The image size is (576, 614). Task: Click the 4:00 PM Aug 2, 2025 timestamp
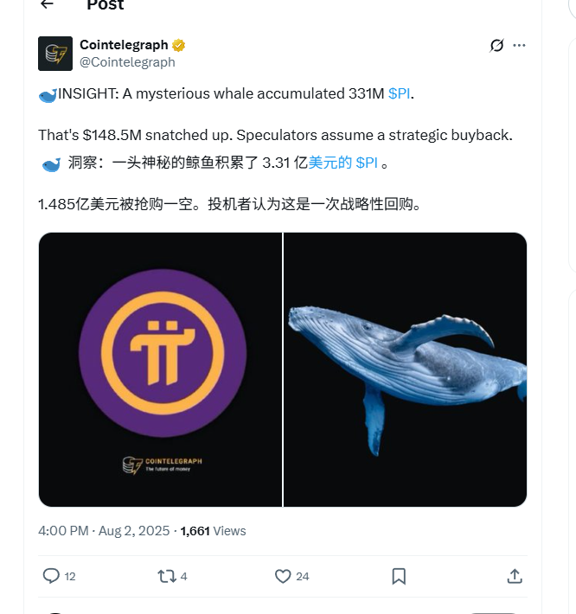104,531
